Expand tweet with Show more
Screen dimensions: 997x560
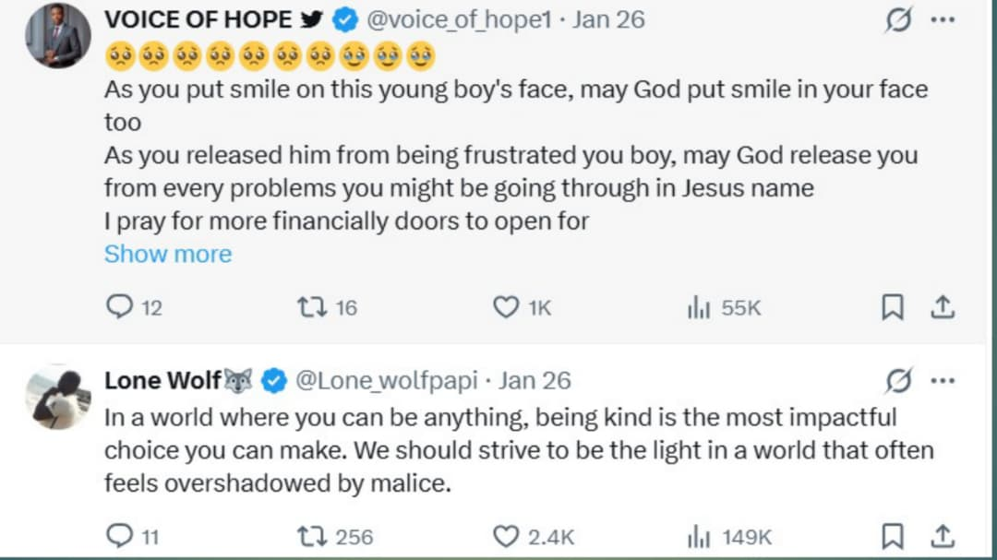168,254
